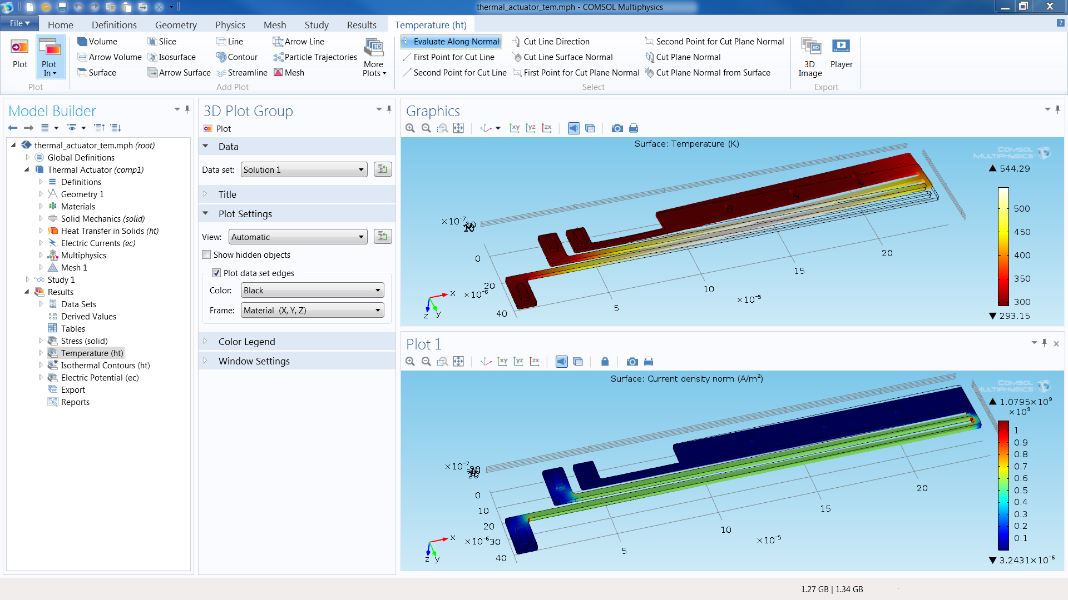
Task: Add an Arrow Volume plot
Action: point(110,57)
